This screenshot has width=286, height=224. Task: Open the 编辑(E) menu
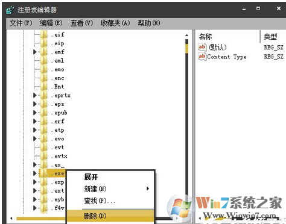pyautogui.click(x=51, y=23)
